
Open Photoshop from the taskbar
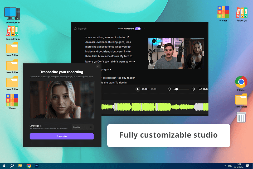[37, 166]
